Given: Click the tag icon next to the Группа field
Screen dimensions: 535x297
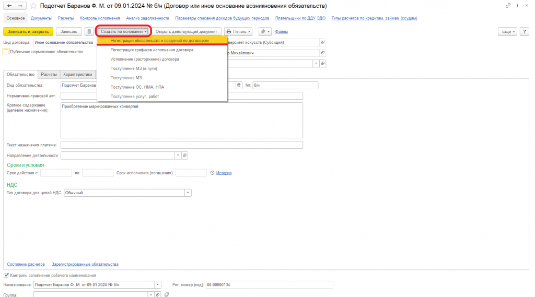Looking at the screenshot, I should (x=167, y=294).
